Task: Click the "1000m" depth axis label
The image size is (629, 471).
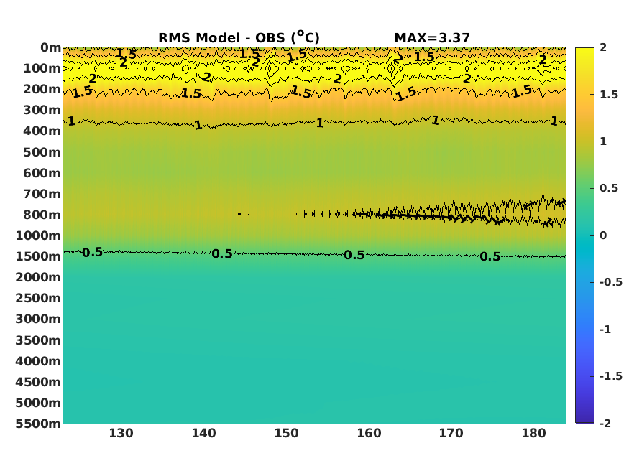Action: (x=38, y=235)
